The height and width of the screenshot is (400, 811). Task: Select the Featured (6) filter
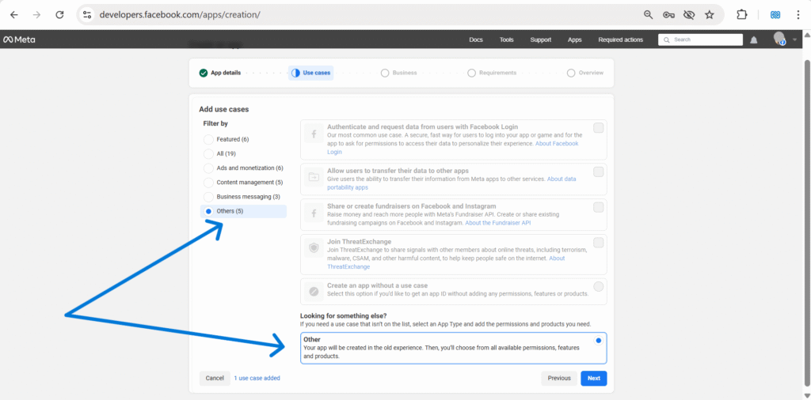click(x=209, y=139)
